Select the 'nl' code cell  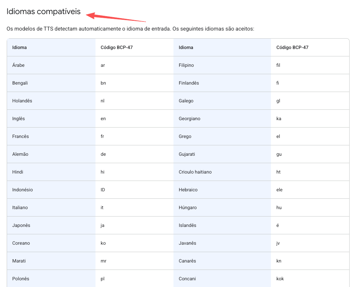point(134,101)
